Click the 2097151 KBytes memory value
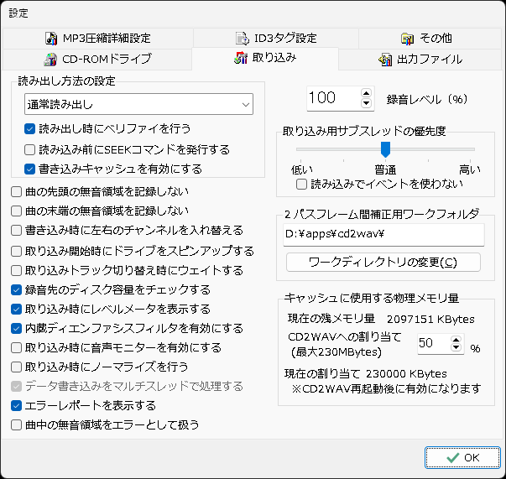The width and height of the screenshot is (506, 479). [x=430, y=320]
